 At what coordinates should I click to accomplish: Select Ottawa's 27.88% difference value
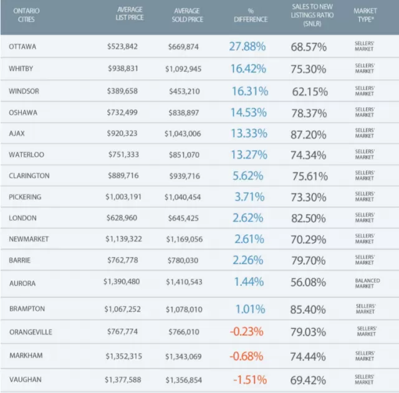click(248, 47)
